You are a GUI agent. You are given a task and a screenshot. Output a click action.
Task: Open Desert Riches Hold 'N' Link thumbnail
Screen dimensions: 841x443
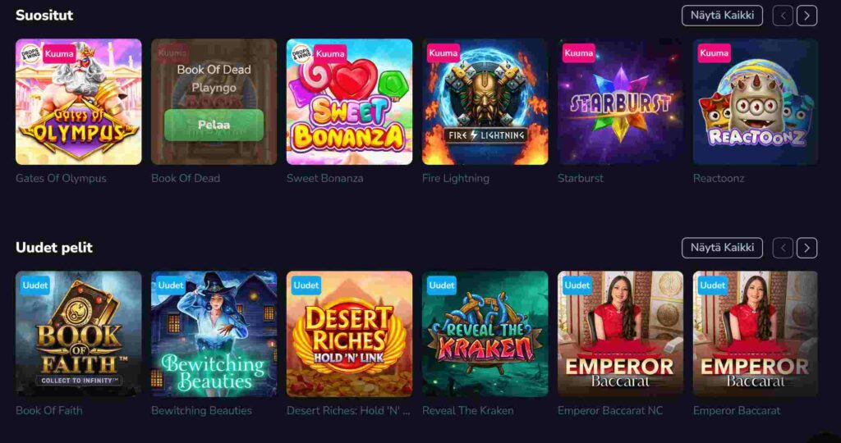click(350, 334)
